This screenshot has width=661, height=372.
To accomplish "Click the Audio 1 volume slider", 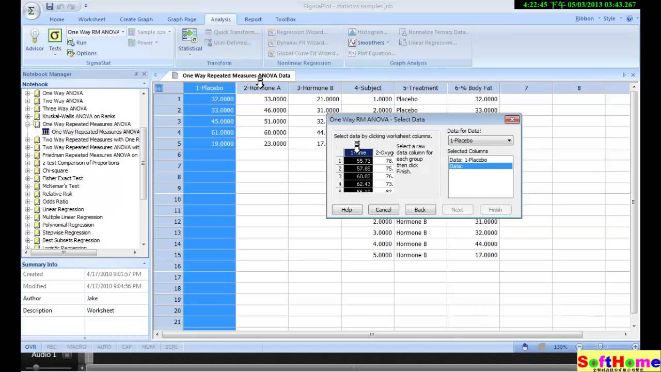I will 36,367.
